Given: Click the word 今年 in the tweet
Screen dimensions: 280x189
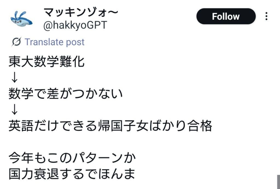Looking at the screenshot, I should pyautogui.click(x=21, y=158).
